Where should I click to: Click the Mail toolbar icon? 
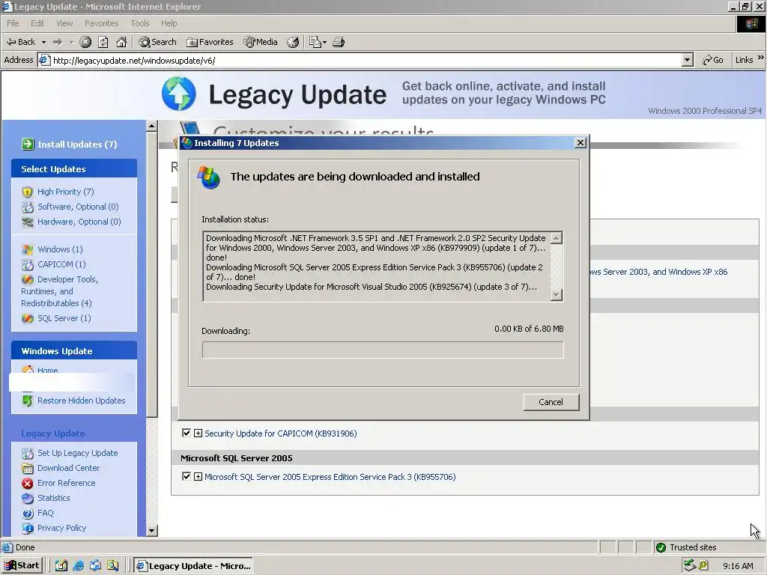click(315, 42)
